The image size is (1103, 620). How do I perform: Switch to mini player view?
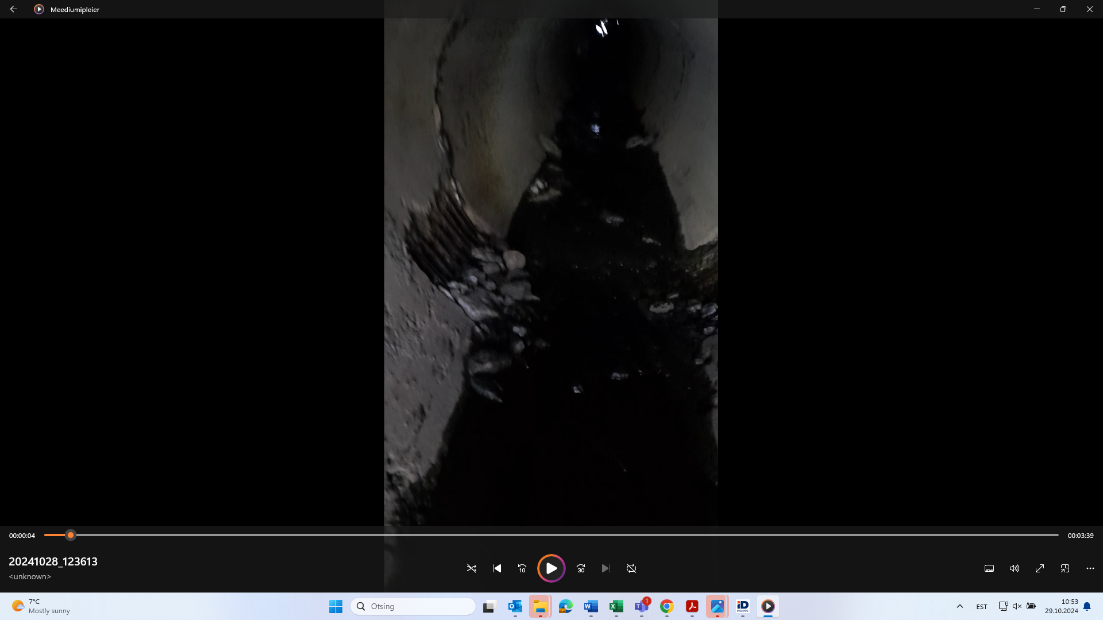click(1065, 568)
